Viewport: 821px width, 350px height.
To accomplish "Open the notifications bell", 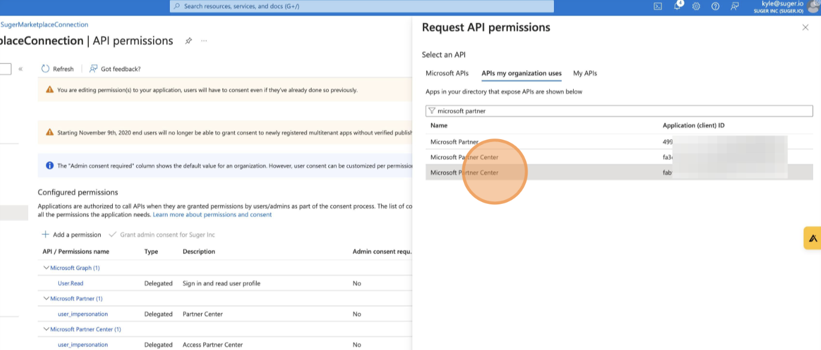I will 678,5.
